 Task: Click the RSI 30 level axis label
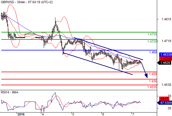pos(169,108)
